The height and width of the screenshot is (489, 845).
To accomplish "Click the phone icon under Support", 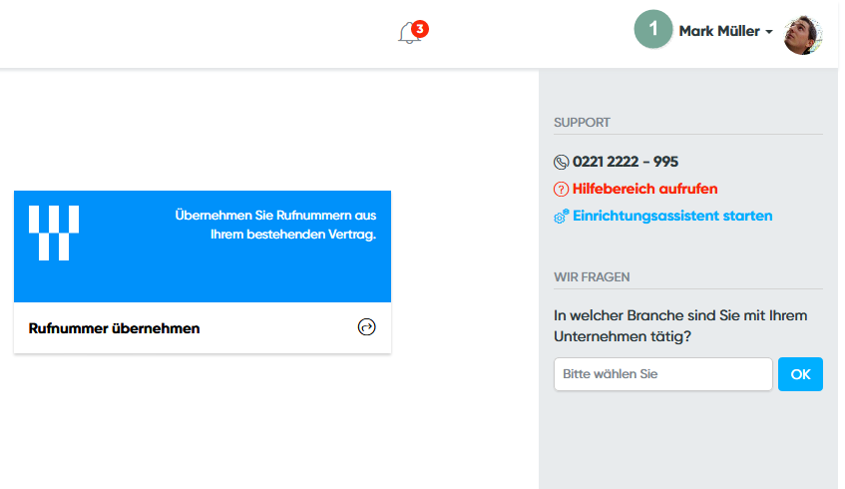I will (x=561, y=162).
